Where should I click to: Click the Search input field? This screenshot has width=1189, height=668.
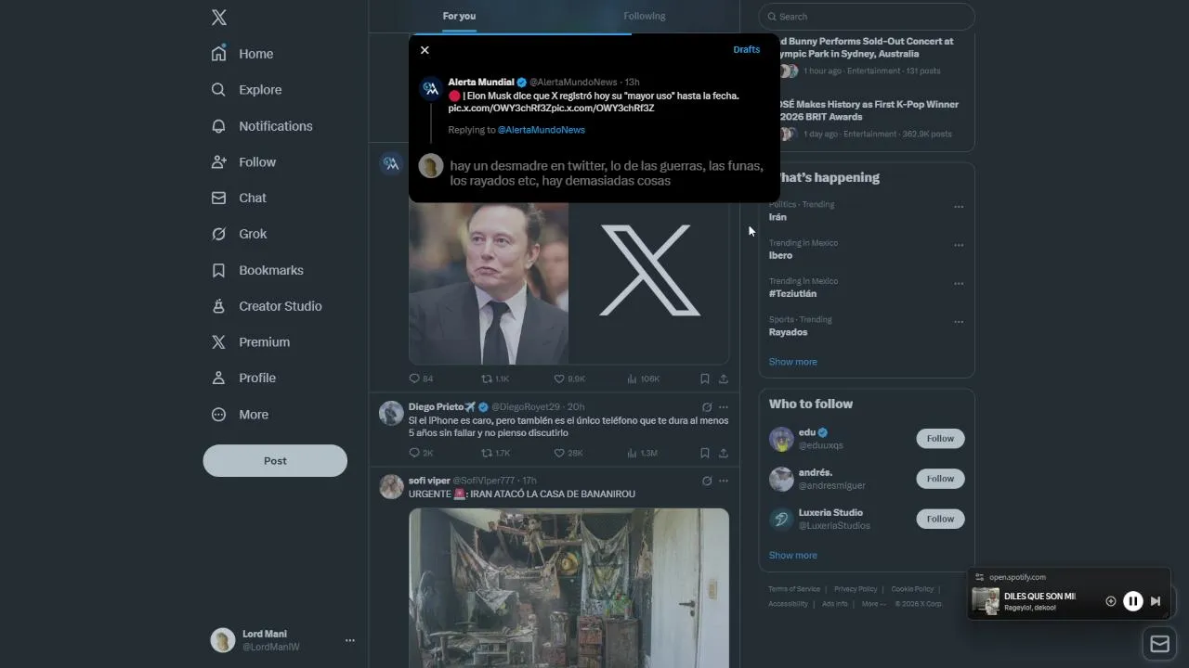pyautogui.click(x=867, y=16)
